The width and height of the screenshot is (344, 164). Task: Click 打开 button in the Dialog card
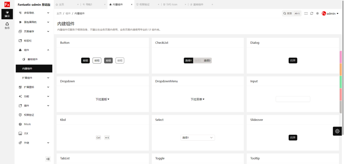point(293,61)
